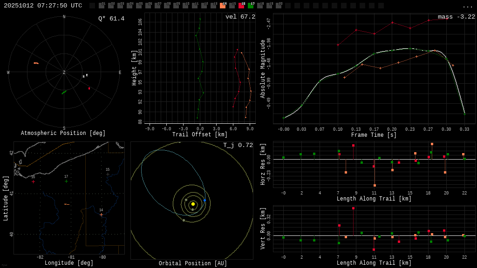Click the mass -3.22 readout
Viewport: 477px width, 268px height.
coord(457,17)
